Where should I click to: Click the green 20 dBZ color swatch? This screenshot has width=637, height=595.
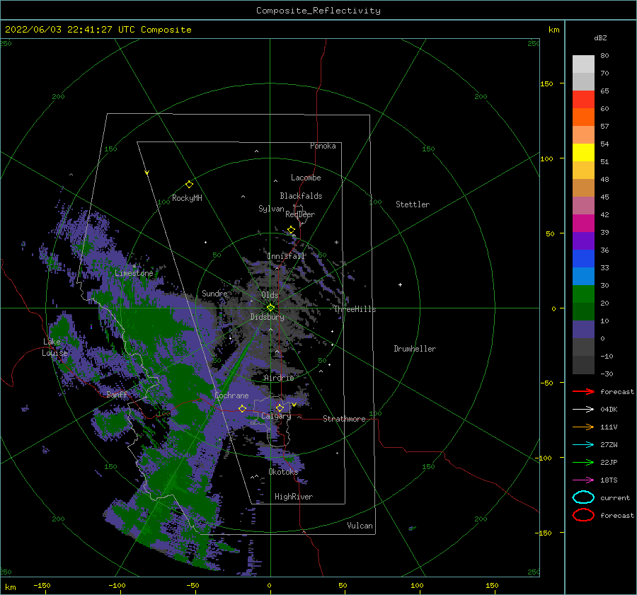click(583, 294)
